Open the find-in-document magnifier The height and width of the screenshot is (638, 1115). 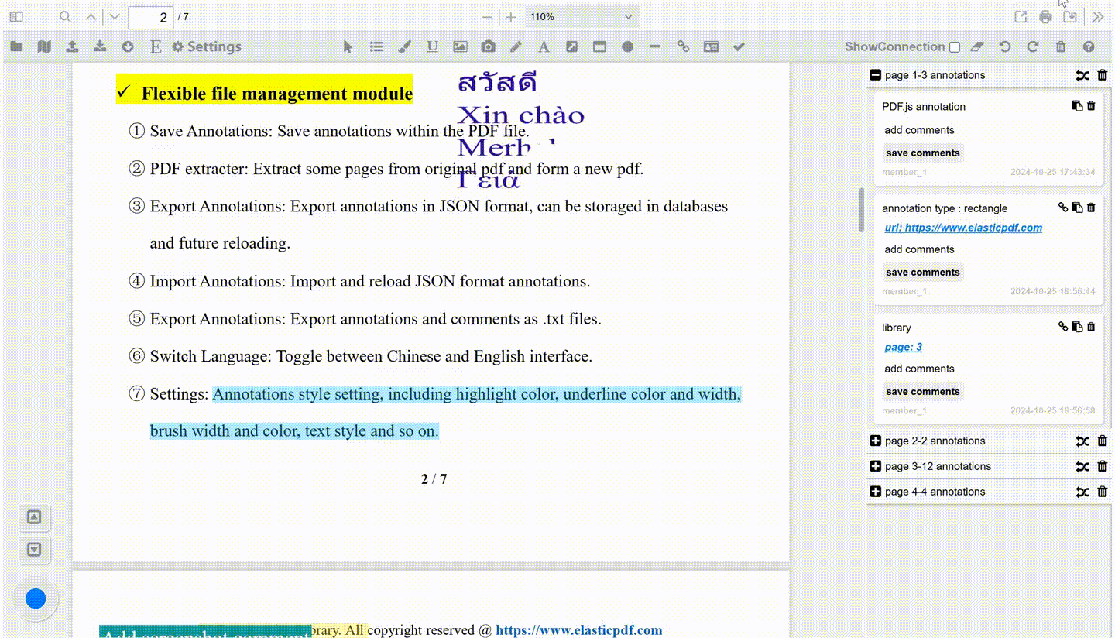click(x=66, y=16)
